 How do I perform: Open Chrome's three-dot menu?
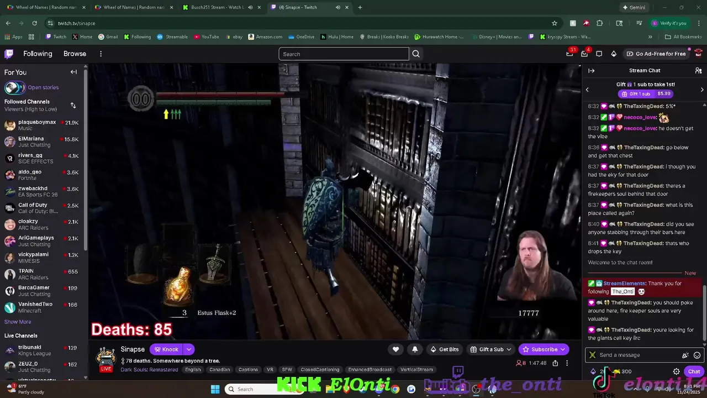click(x=698, y=23)
